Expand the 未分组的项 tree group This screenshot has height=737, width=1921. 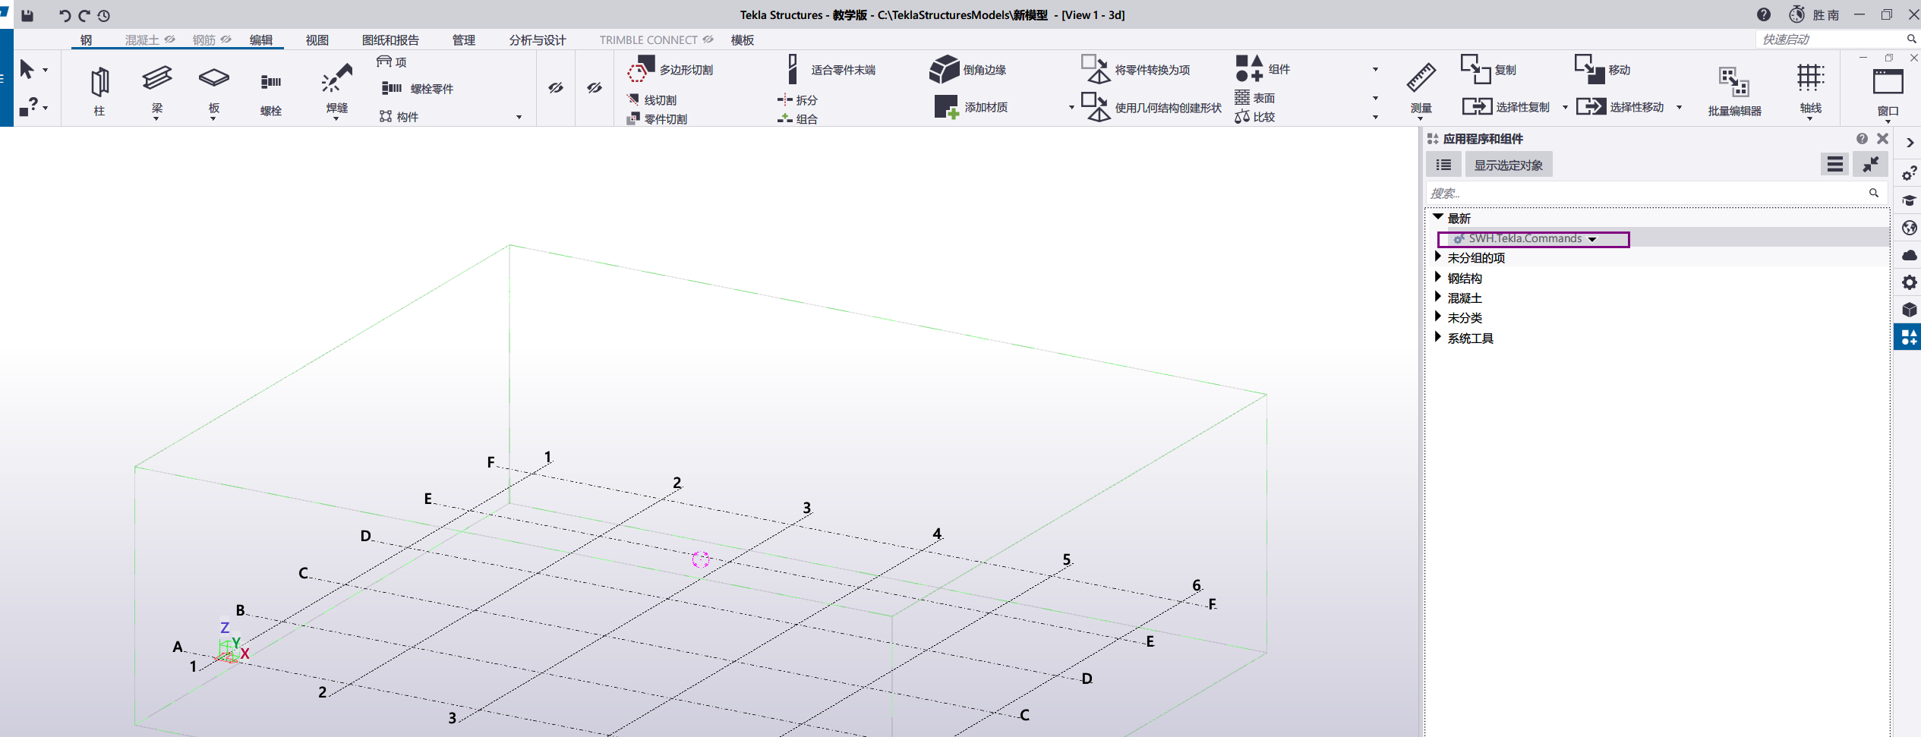tap(1437, 257)
